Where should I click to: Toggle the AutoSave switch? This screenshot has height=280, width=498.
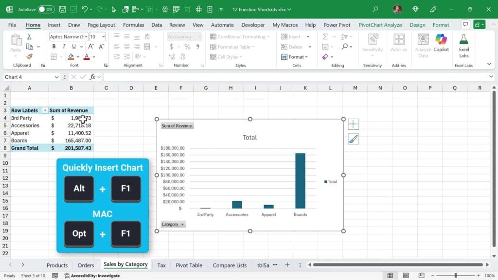46,9
